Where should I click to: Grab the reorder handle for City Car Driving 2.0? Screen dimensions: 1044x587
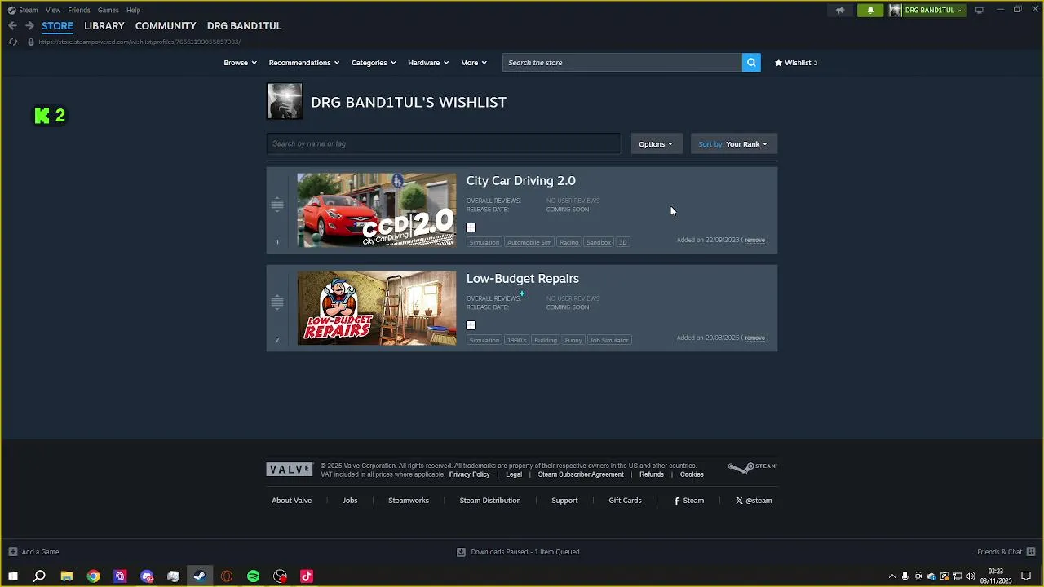click(x=277, y=204)
